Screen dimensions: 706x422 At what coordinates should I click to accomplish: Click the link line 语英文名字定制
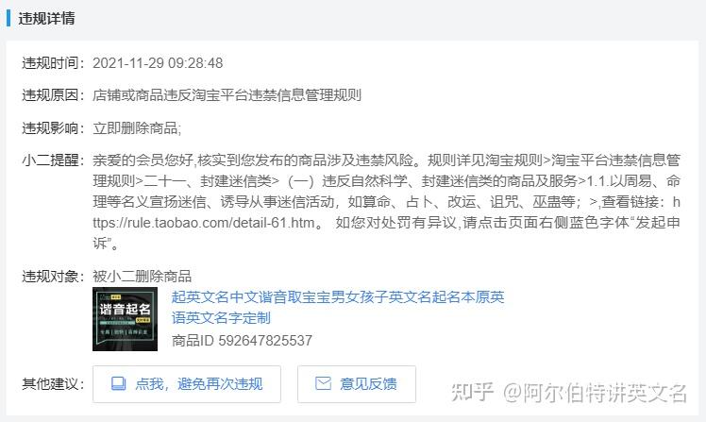221,318
